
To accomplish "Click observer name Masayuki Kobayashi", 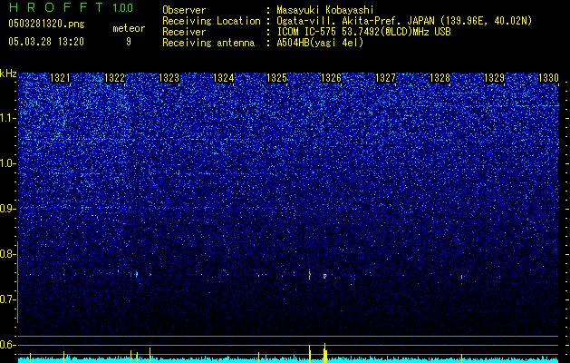I will [x=324, y=10].
